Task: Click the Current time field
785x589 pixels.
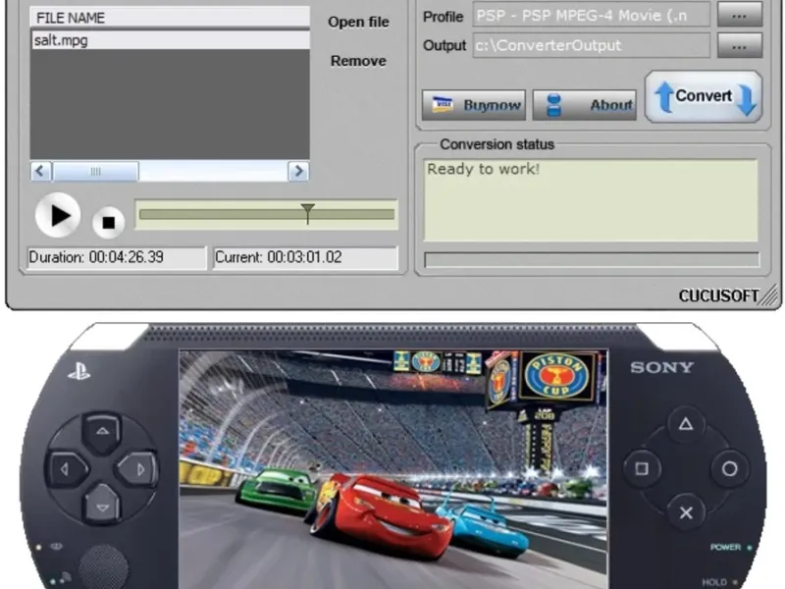Action: pos(305,257)
